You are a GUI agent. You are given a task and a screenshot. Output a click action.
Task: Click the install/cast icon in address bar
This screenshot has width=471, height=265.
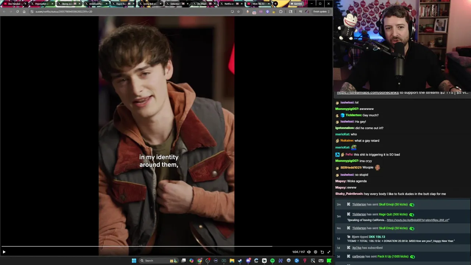pos(232,11)
